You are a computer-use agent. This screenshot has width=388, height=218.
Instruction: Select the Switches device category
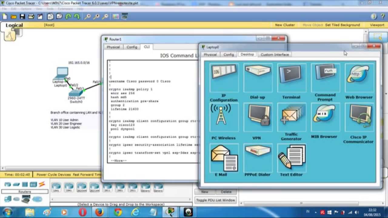tap(16, 184)
